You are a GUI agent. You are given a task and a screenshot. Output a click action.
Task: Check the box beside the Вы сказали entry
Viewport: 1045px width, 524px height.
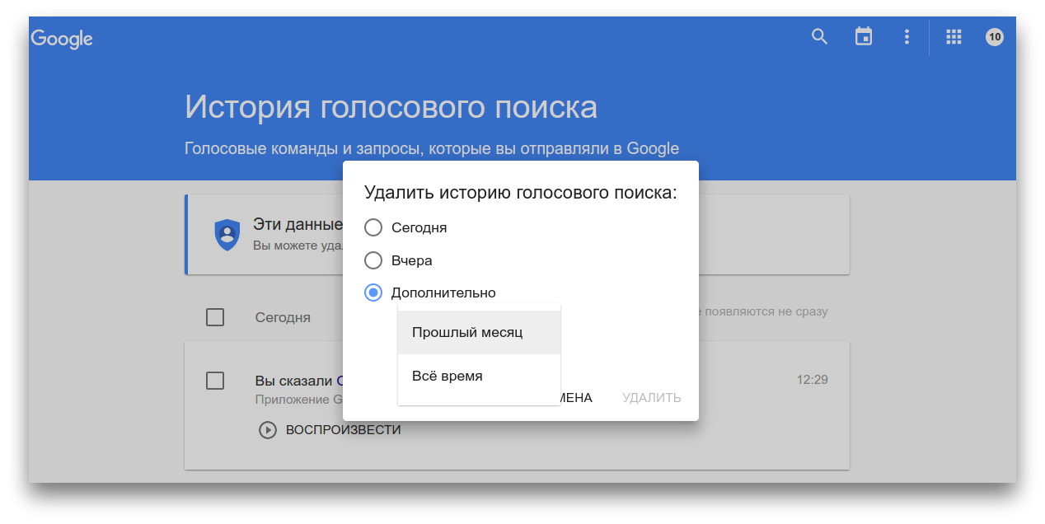pyautogui.click(x=215, y=381)
